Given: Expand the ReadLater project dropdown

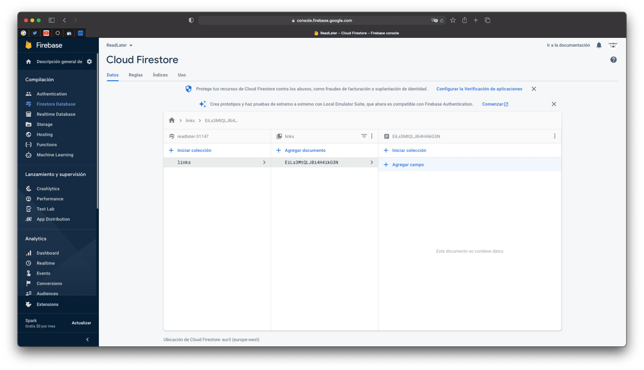Looking at the screenshot, I should [119, 45].
